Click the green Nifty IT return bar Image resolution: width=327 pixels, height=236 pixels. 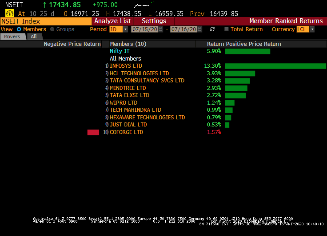click(247, 51)
